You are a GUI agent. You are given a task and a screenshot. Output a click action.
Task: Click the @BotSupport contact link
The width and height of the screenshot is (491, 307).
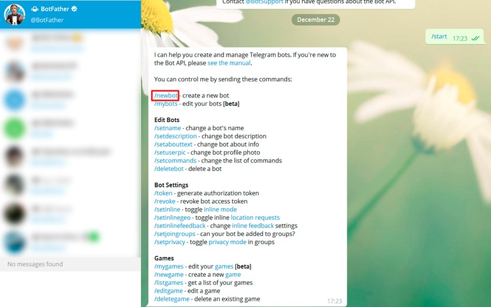[x=264, y=2]
